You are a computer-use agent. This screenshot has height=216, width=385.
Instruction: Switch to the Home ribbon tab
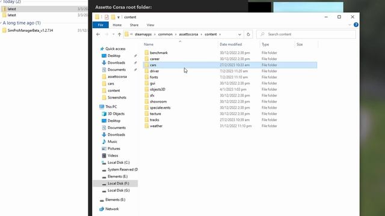tap(117, 25)
